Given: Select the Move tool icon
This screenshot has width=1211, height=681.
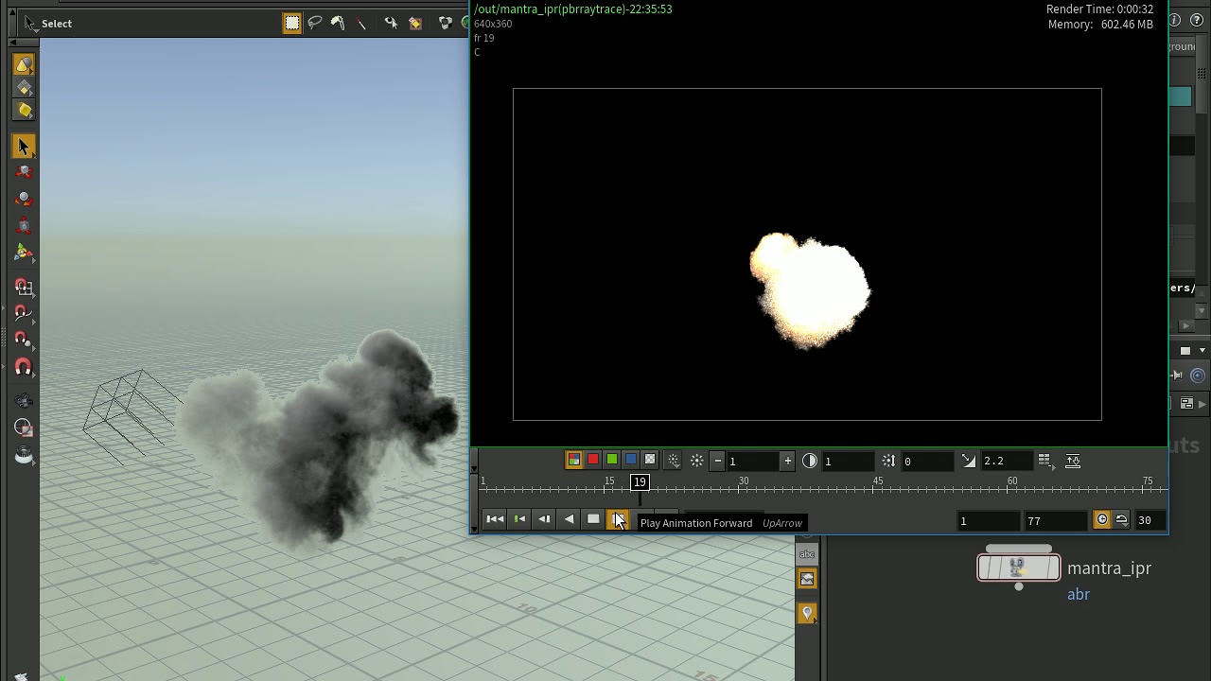Looking at the screenshot, I should point(24,172).
